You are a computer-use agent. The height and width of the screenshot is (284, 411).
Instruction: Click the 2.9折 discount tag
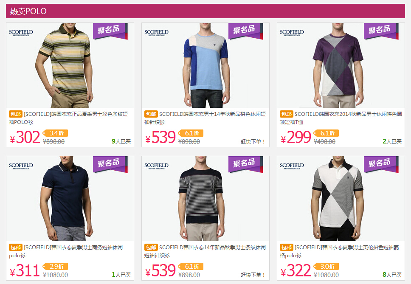(x=55, y=267)
